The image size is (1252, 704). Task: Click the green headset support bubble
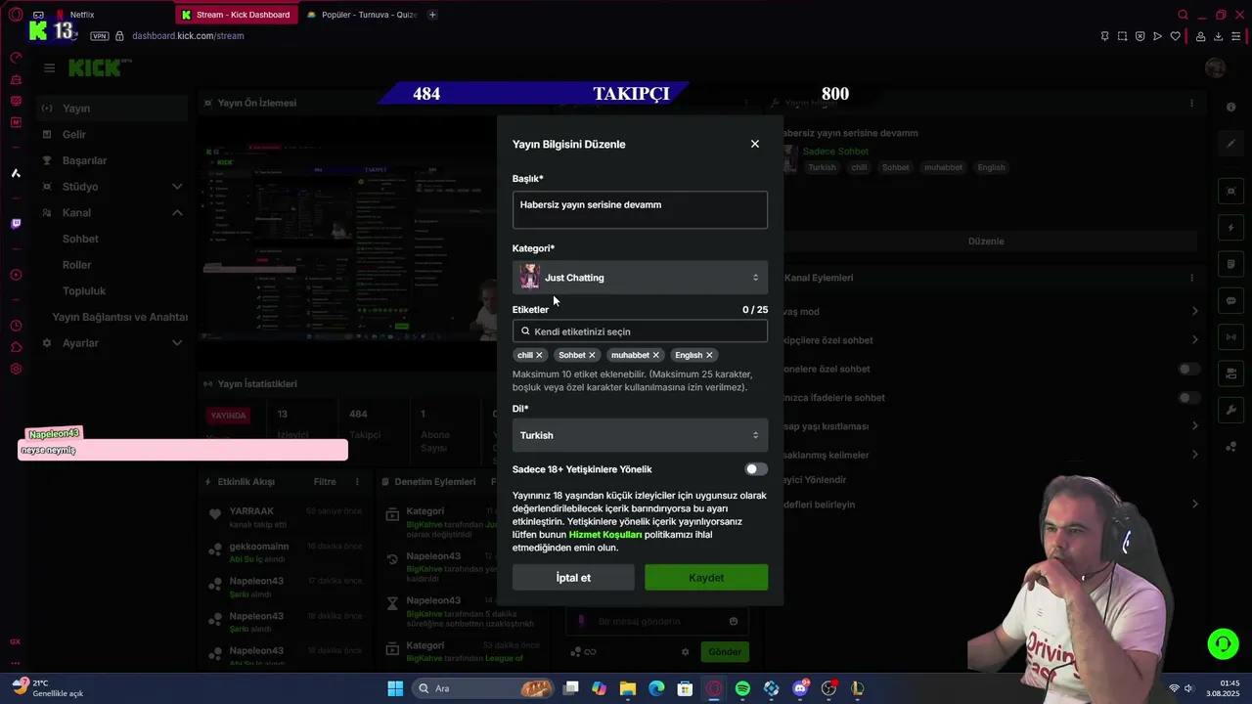[1223, 643]
